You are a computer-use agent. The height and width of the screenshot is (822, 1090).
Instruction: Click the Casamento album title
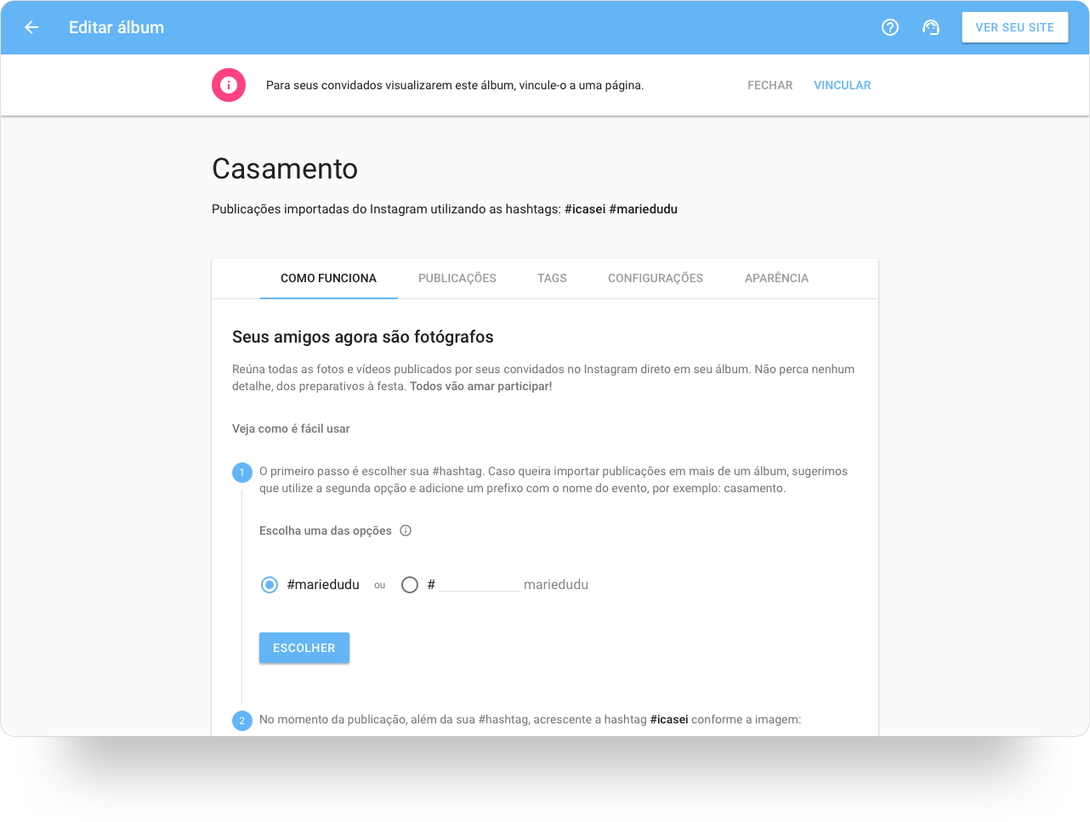[285, 168]
